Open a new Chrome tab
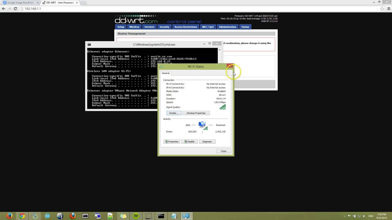The height and width of the screenshot is (220, 392). click(84, 2)
